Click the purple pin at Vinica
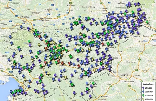 (x=90, y=96)
